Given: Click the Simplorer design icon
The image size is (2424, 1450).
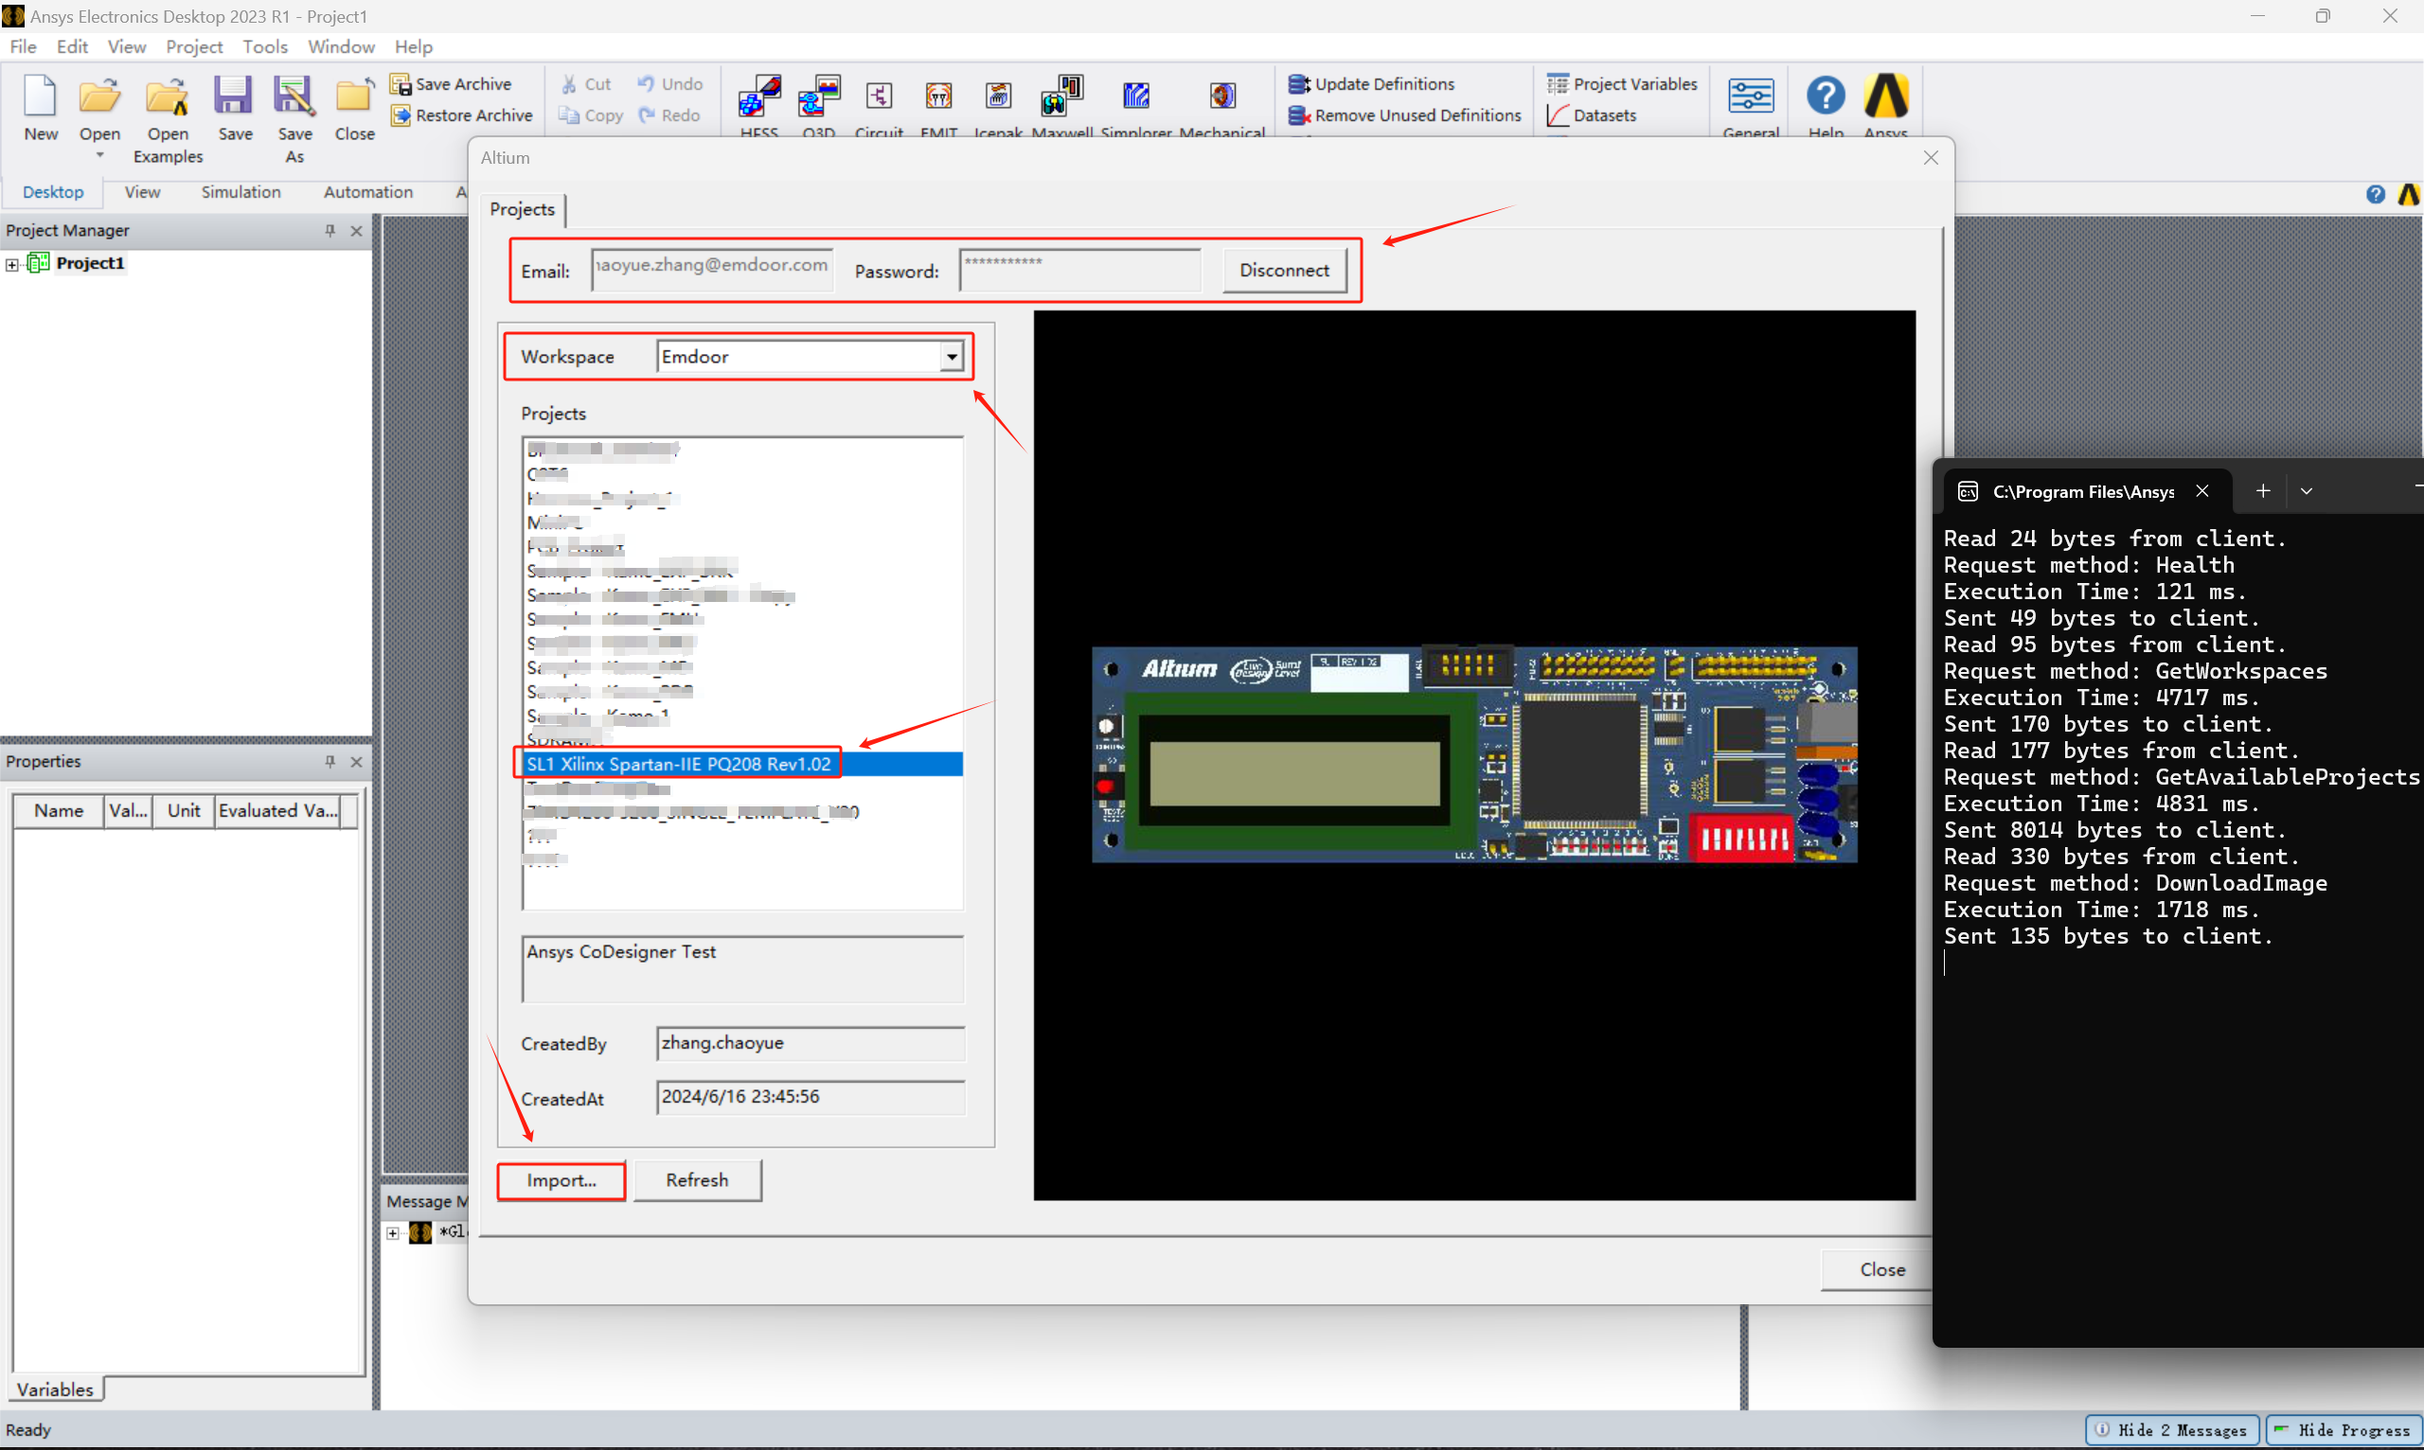Looking at the screenshot, I should [1135, 97].
